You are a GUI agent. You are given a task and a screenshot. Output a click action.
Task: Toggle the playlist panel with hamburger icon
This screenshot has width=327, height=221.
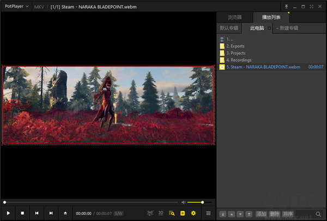[208, 213]
